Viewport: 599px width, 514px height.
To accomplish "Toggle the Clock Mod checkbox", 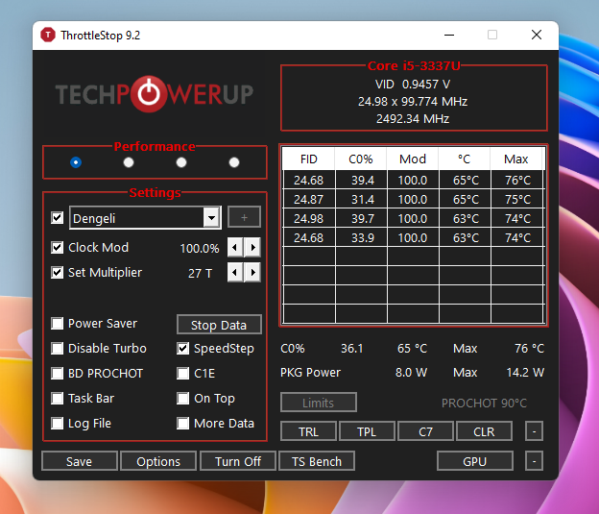I will 58,248.
